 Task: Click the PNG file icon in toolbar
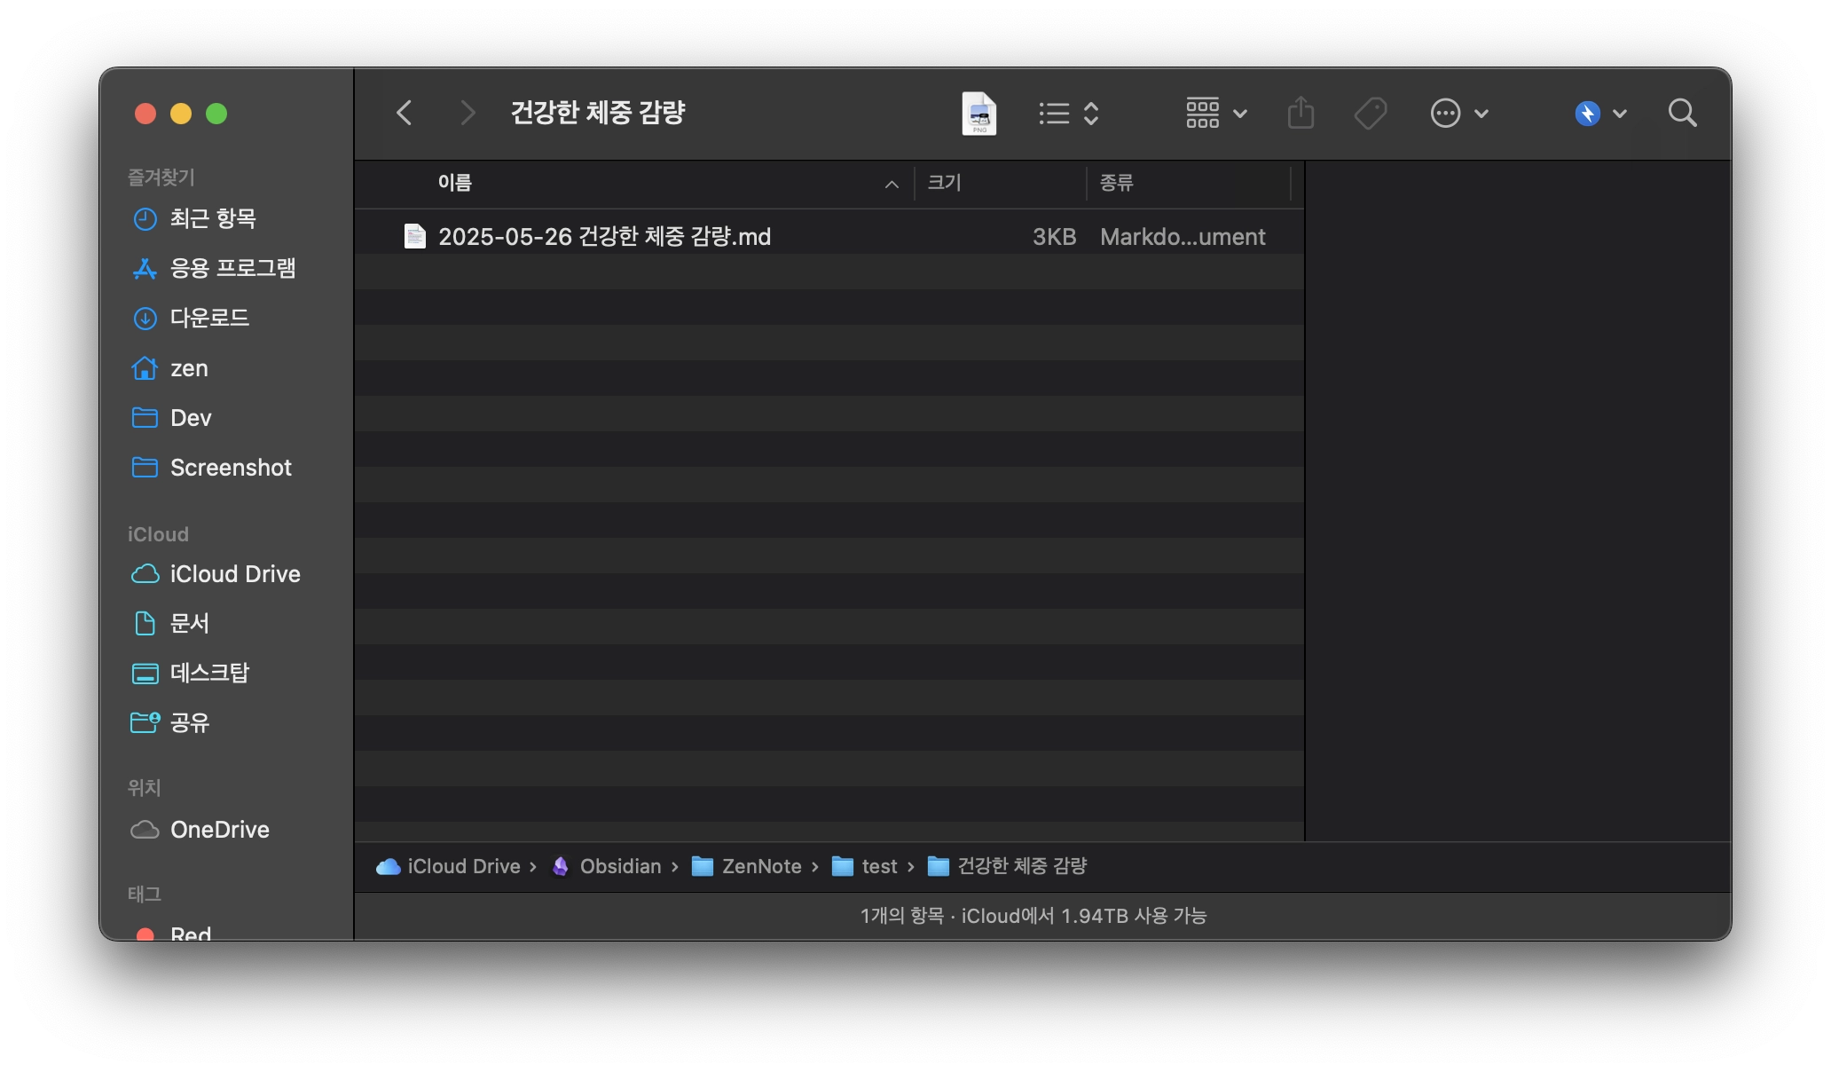click(978, 114)
